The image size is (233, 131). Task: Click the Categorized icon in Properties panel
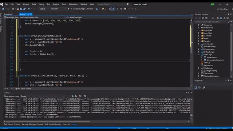click(x=196, y=88)
